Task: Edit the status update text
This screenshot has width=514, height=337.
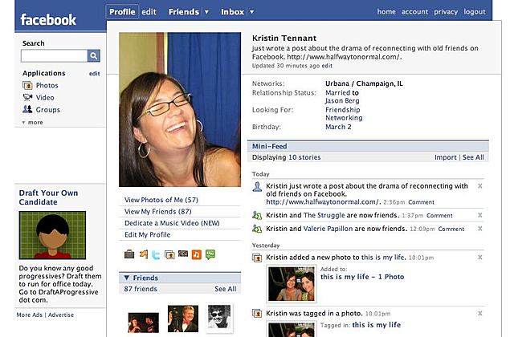Action: 327,66
